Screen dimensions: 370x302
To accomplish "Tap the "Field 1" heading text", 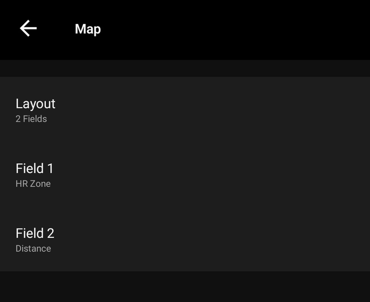I will [35, 168].
